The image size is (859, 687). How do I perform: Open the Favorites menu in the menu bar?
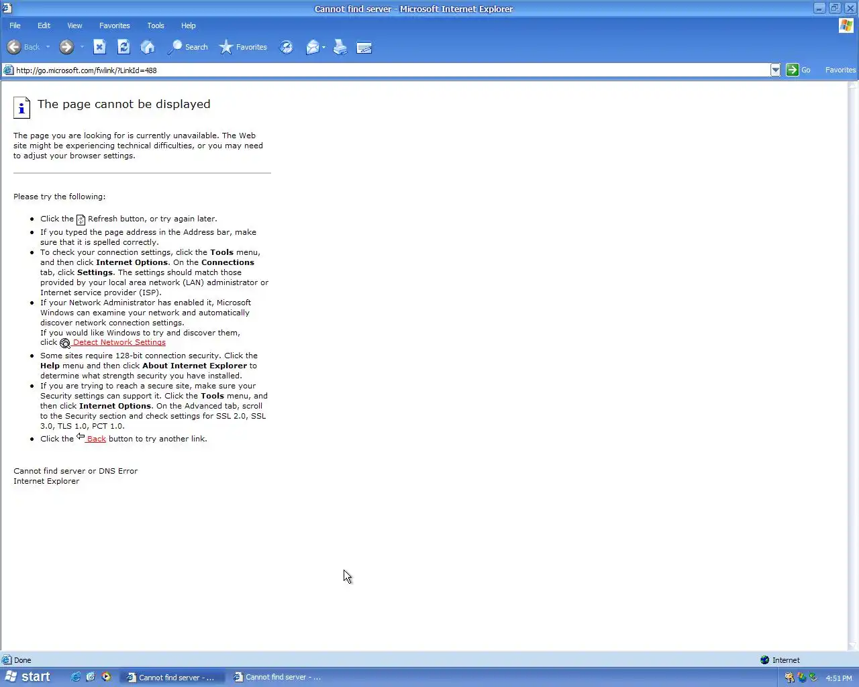coord(115,25)
